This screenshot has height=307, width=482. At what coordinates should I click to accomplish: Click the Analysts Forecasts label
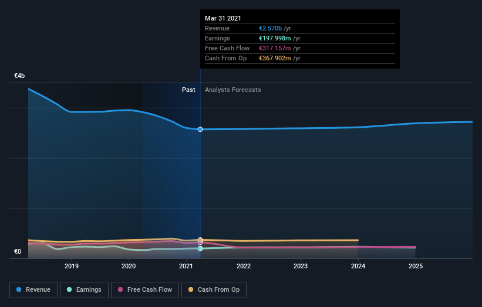pos(232,90)
